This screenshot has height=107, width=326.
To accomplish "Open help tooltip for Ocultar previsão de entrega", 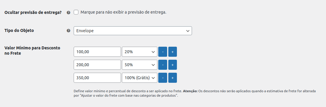I will point(68,12).
